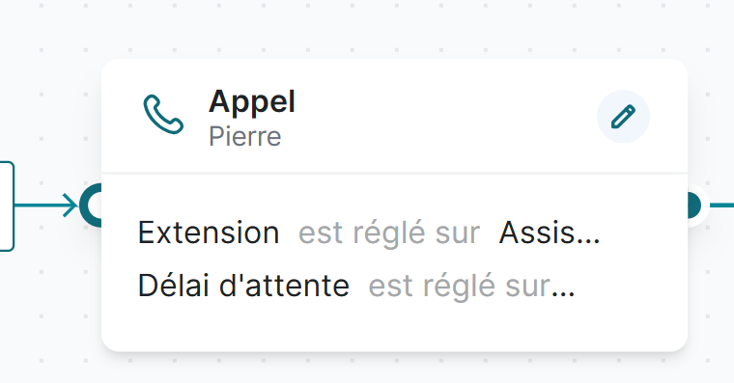Select the incoming connection line

point(40,205)
